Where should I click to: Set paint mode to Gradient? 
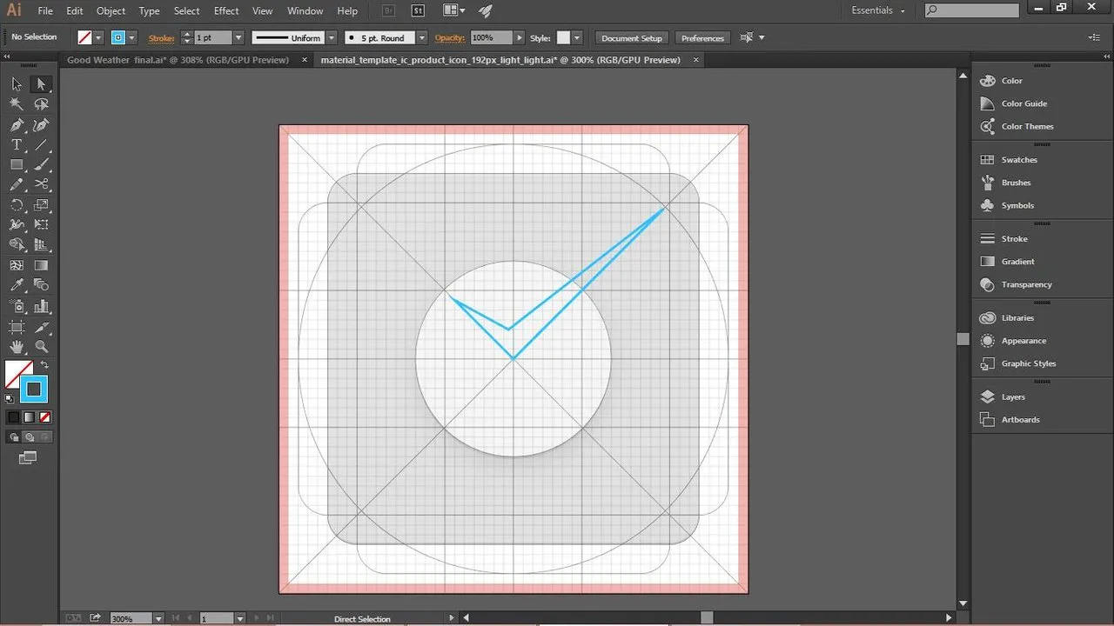click(29, 416)
